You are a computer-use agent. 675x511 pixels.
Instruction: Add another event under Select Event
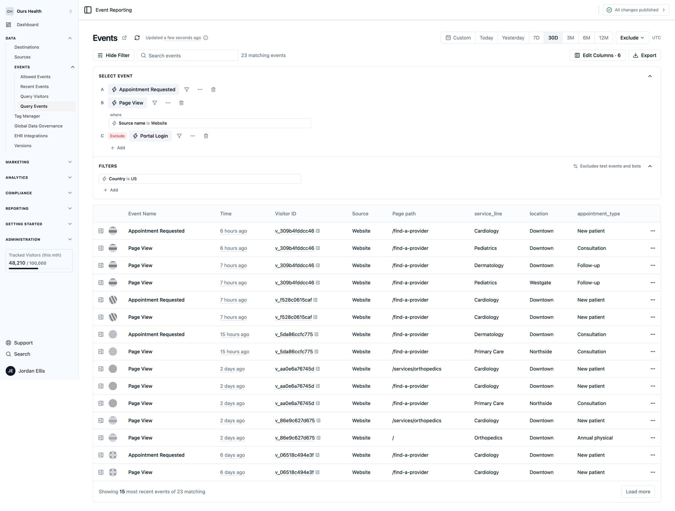tap(118, 148)
